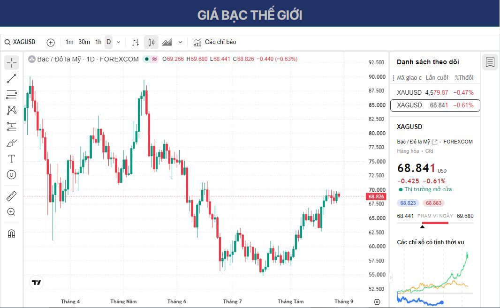Screen dimensions: 500x308
Task: Select the XABCD pattern tool
Action: click(11, 110)
